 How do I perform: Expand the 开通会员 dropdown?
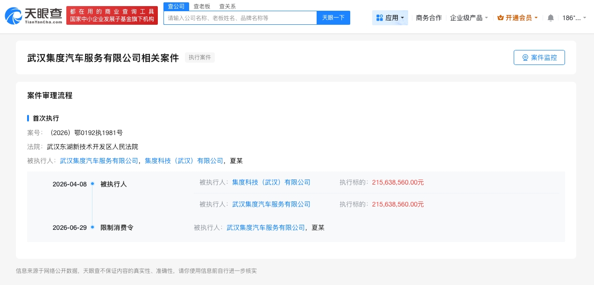click(x=517, y=18)
